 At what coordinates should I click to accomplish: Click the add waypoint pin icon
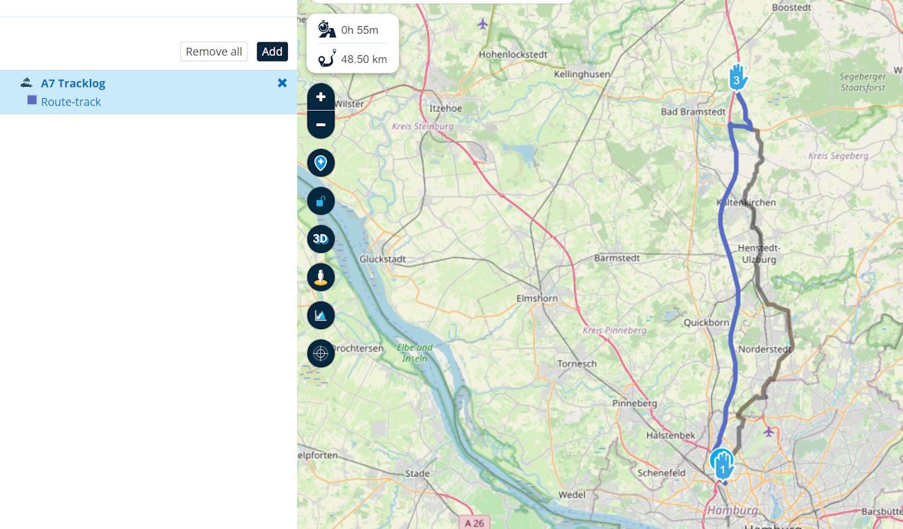point(320,163)
